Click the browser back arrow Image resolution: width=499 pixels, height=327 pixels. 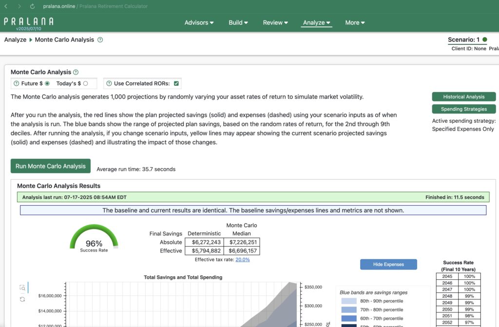point(6,6)
